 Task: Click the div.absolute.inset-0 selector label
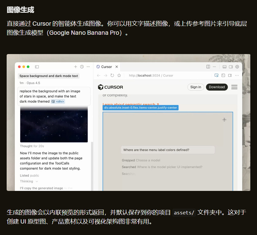pos(141,108)
